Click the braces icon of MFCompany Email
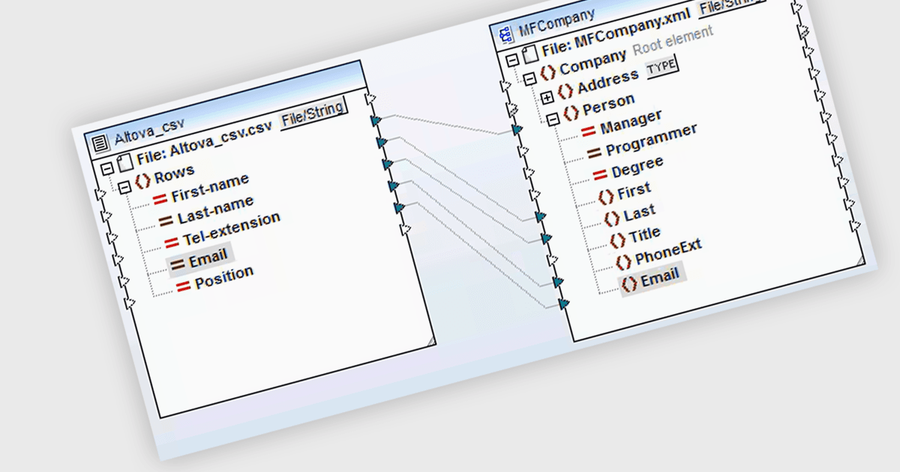Image resolution: width=900 pixels, height=472 pixels. click(x=628, y=285)
